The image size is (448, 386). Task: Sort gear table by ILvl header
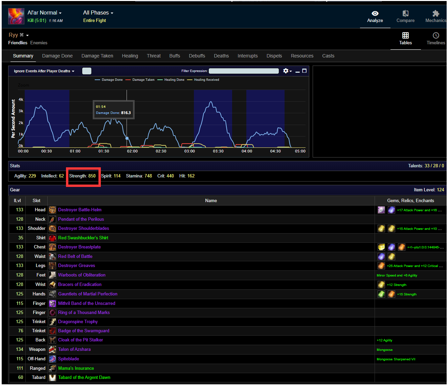tap(17, 201)
